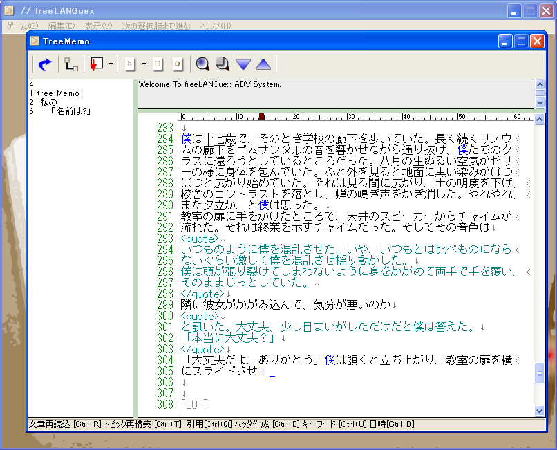This screenshot has width=557, height=450.
Task: Click the blue curved arrow toolbar icon
Action: click(45, 64)
